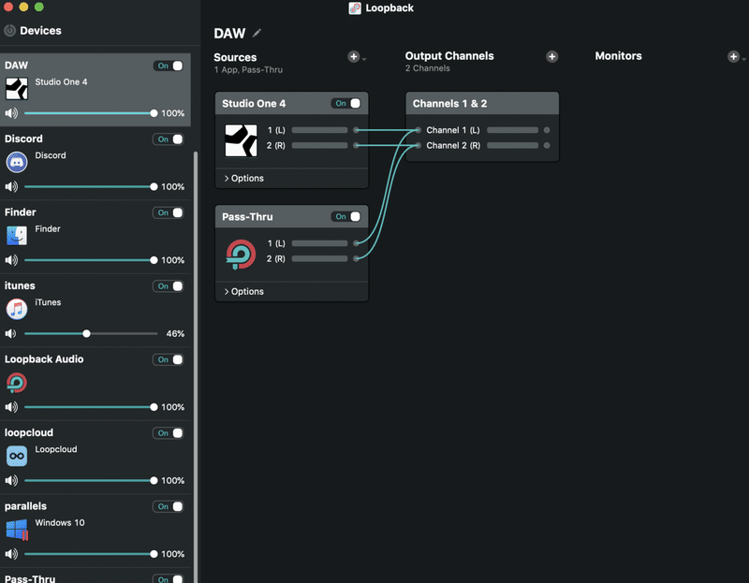Click the Studio One 4 icon in DAW device
Image resolution: width=749 pixels, height=583 pixels.
17,89
